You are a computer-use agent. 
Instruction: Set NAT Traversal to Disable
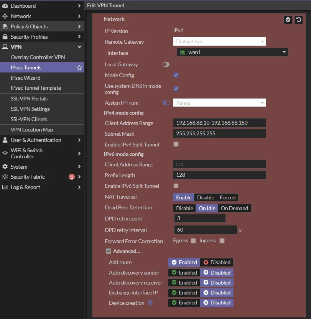[x=206, y=197]
